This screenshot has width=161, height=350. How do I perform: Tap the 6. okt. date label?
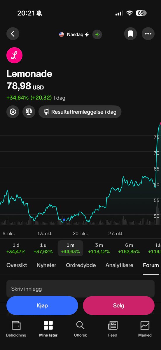pyautogui.click(x=9, y=234)
